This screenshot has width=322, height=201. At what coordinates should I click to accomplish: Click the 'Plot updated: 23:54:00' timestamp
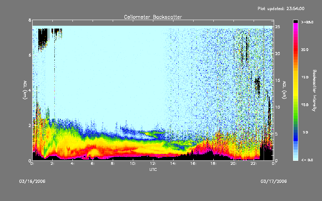pyautogui.click(x=281, y=8)
